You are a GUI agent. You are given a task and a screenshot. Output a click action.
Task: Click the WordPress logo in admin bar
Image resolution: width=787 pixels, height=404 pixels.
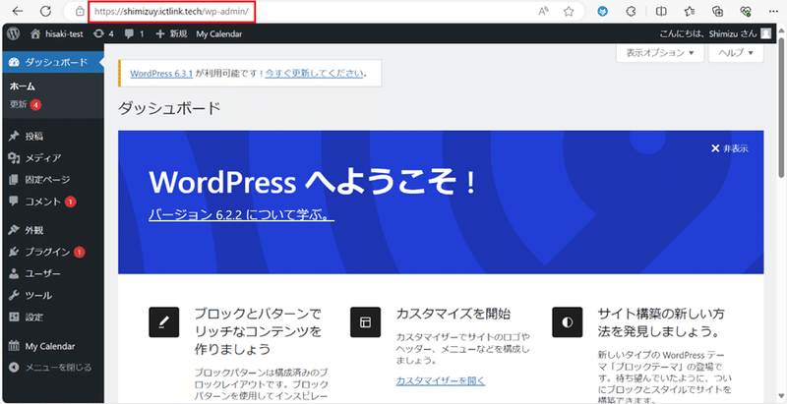pos(14,33)
